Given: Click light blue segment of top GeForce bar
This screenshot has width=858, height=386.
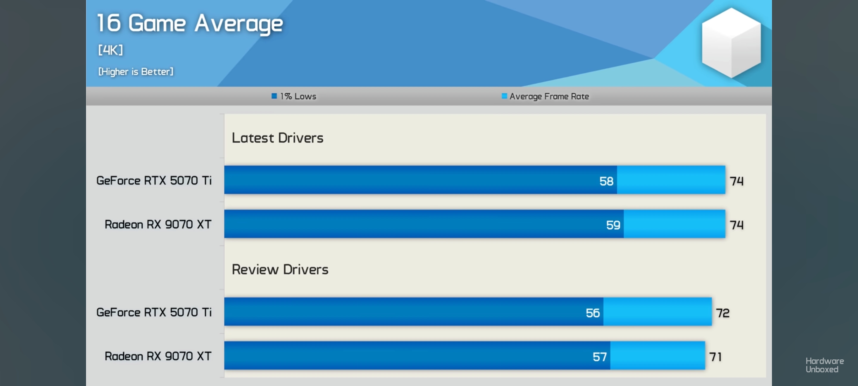Looking at the screenshot, I should [x=671, y=180].
